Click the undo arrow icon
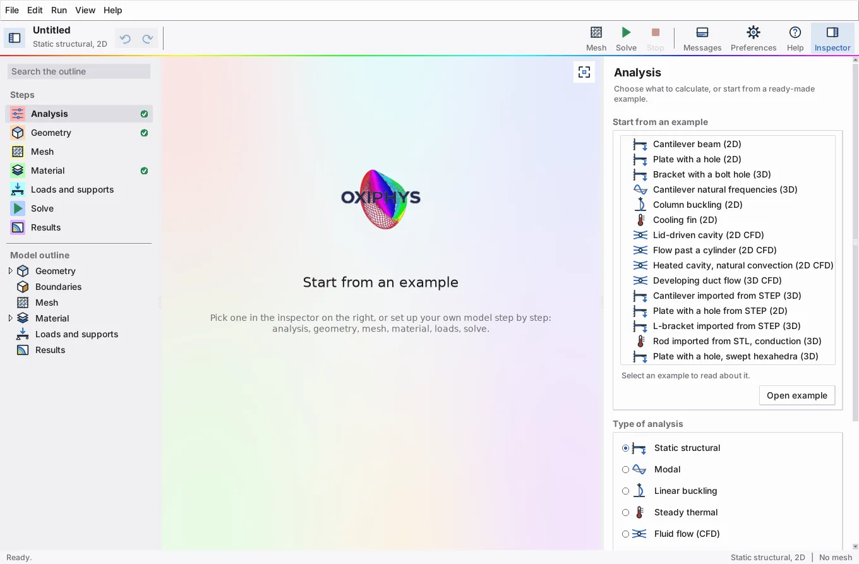Image resolution: width=859 pixels, height=564 pixels. (x=125, y=39)
